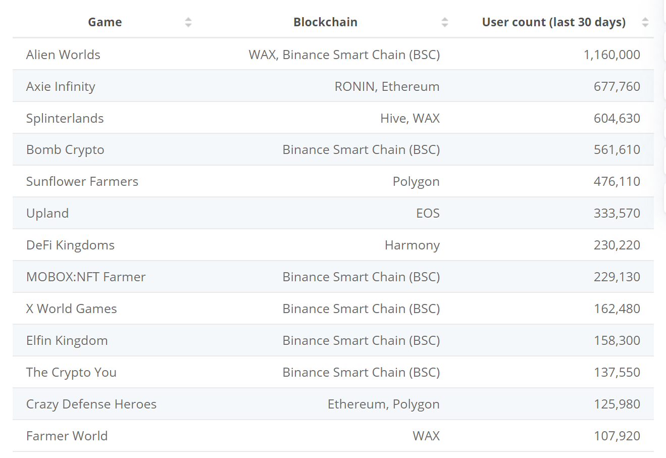Screen dimensions: 666x458
Task: Click the Blockchain column header
Action: point(325,22)
